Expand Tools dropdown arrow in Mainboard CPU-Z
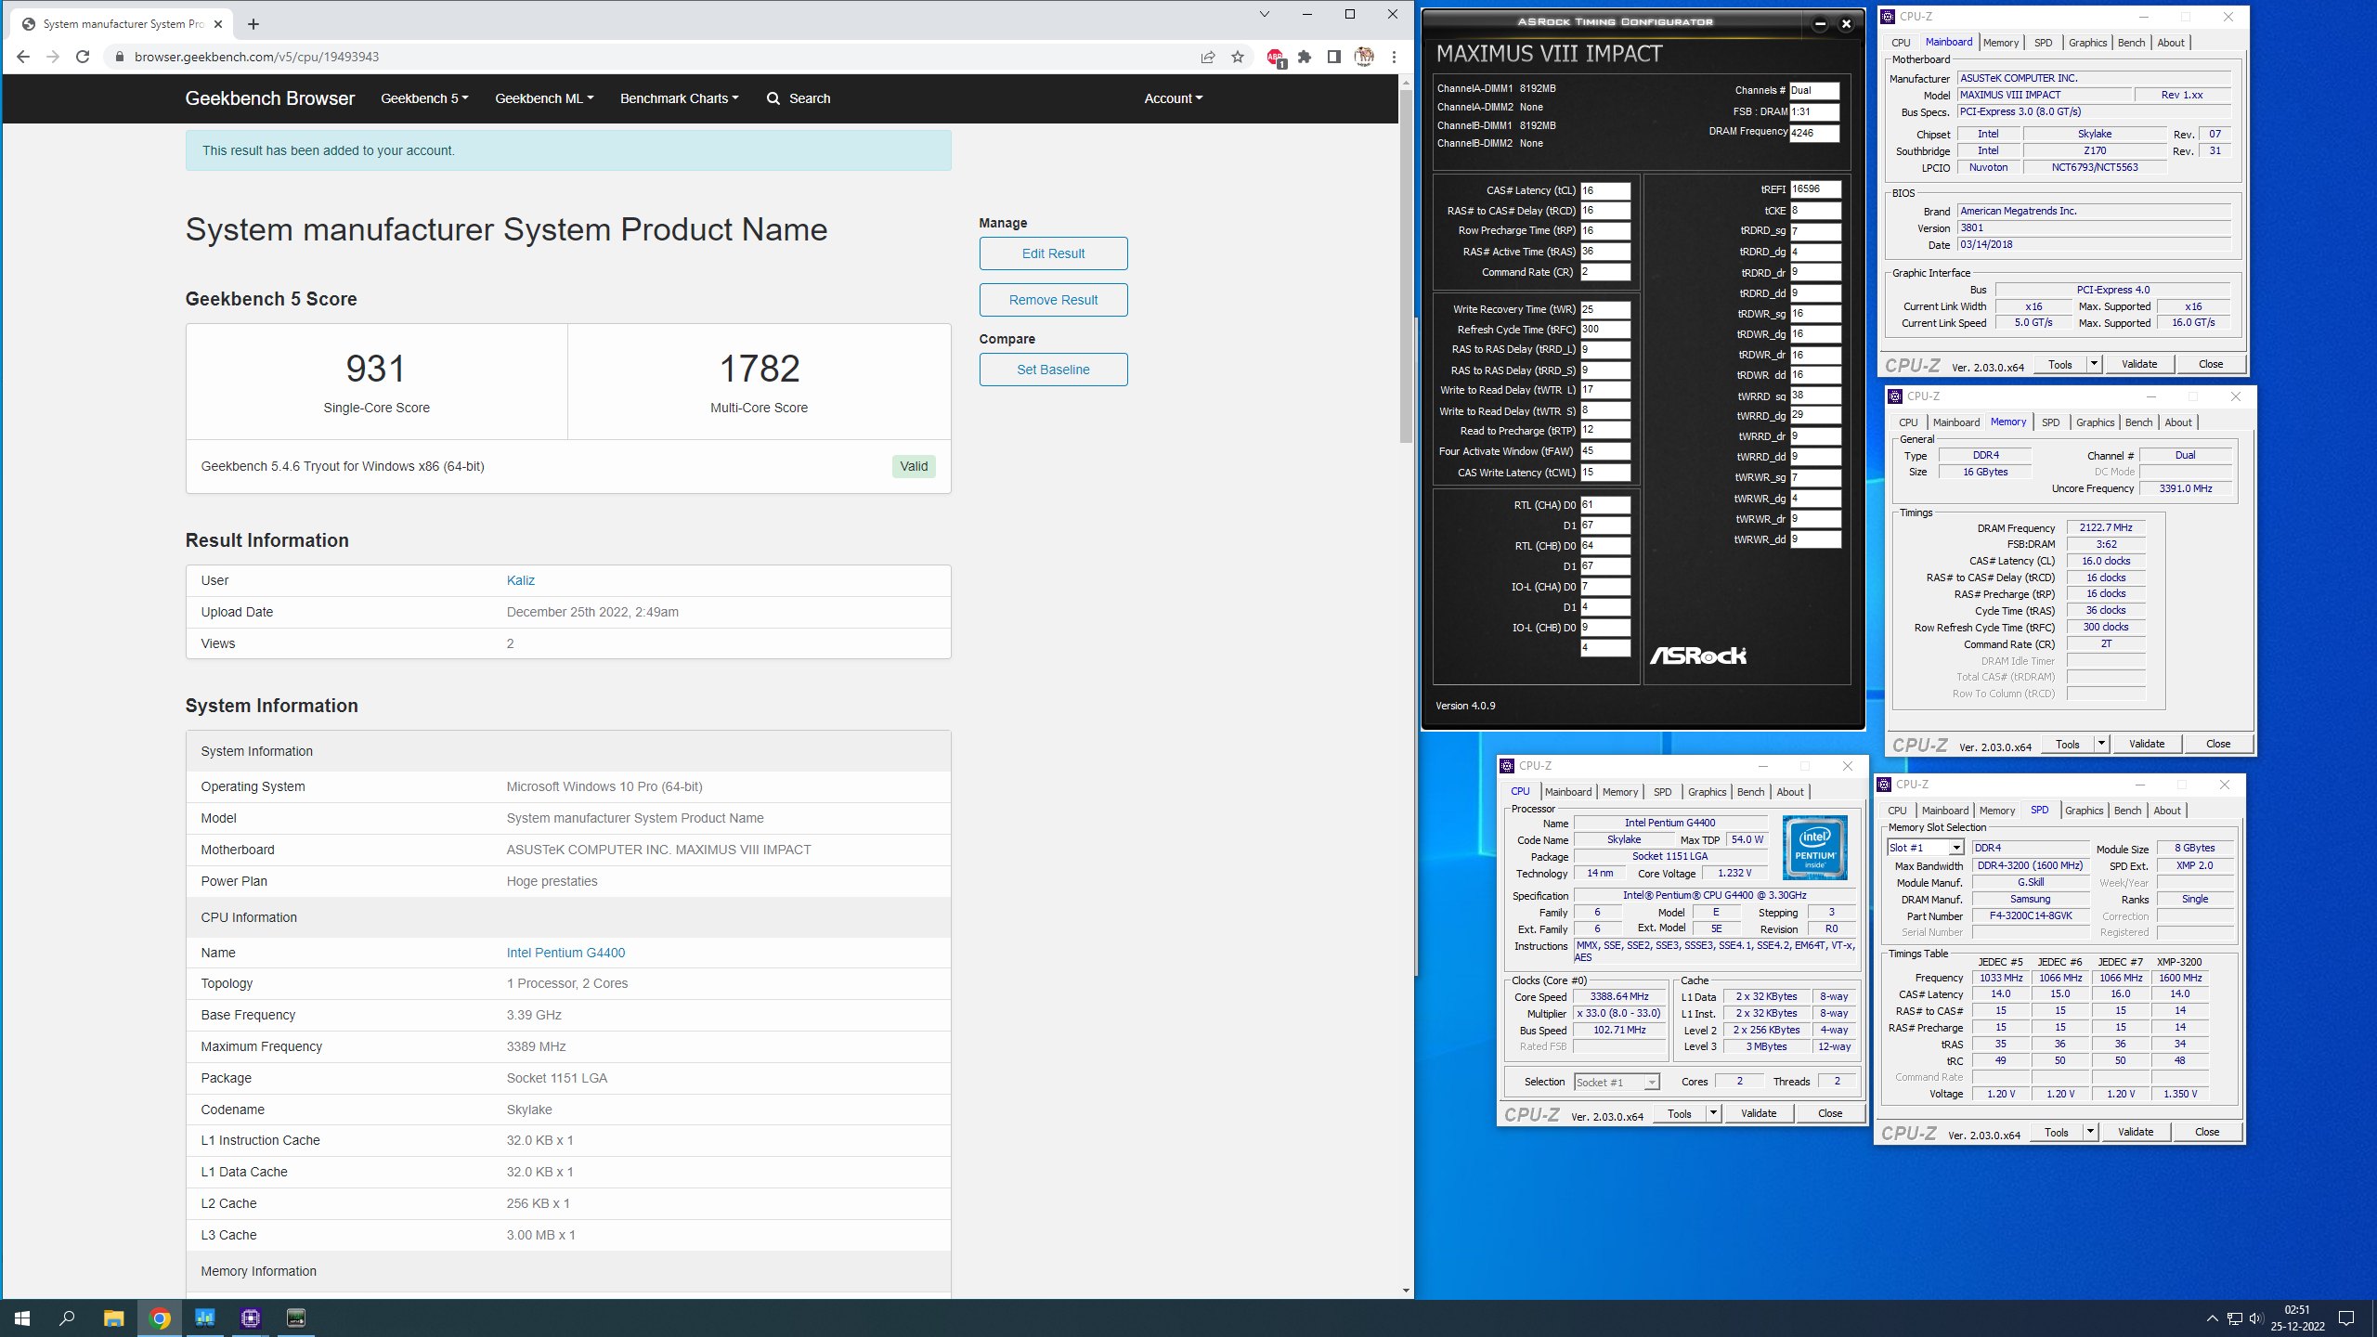 [x=2094, y=364]
